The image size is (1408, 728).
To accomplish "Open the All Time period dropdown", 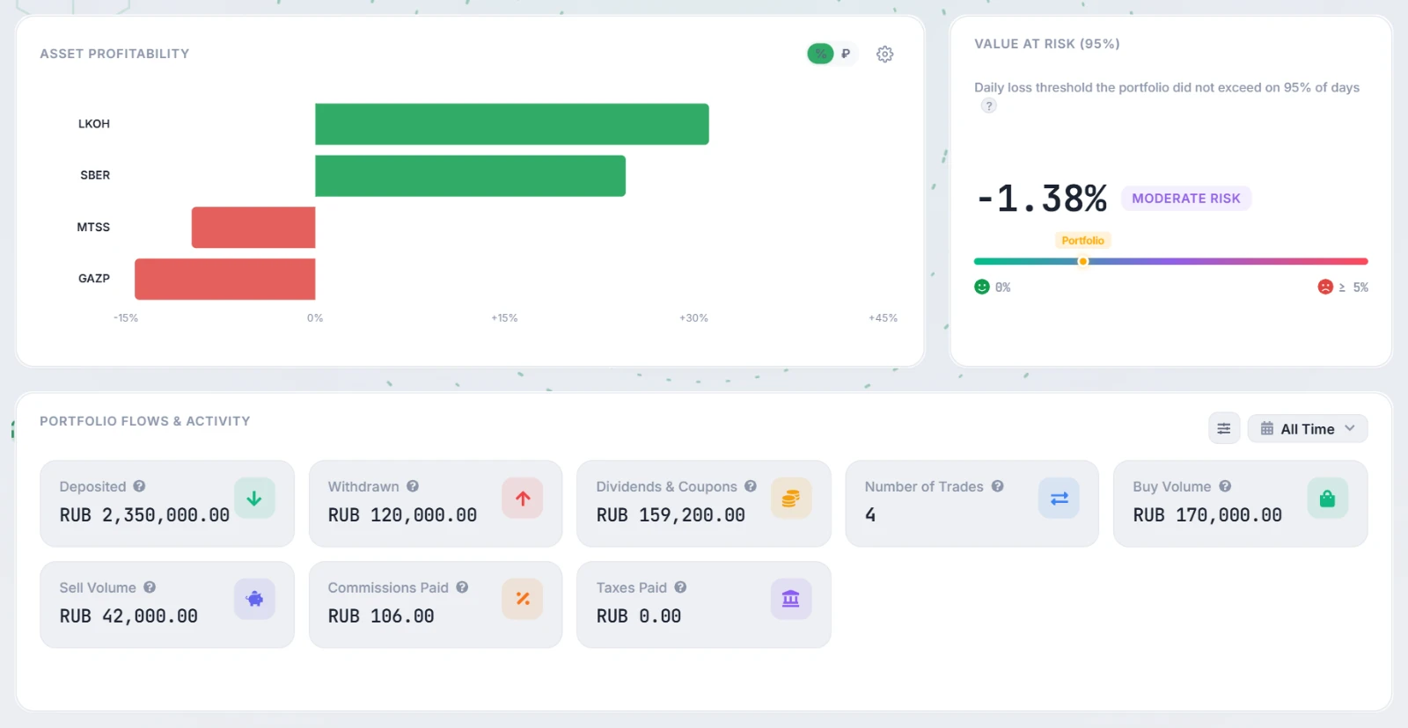I will click(1308, 429).
